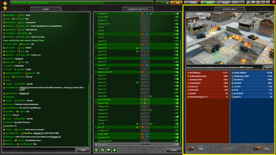Viewport: 276px width, 155px height.
Task: Click the sound/clock icon in top bar
Action: tap(258, 3)
